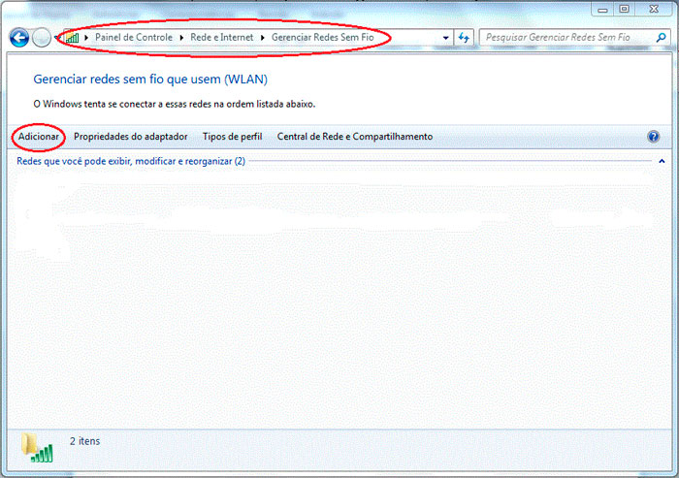Close the Gerenciar Redes Sem Fio window
This screenshot has height=478, width=679.
654,9
